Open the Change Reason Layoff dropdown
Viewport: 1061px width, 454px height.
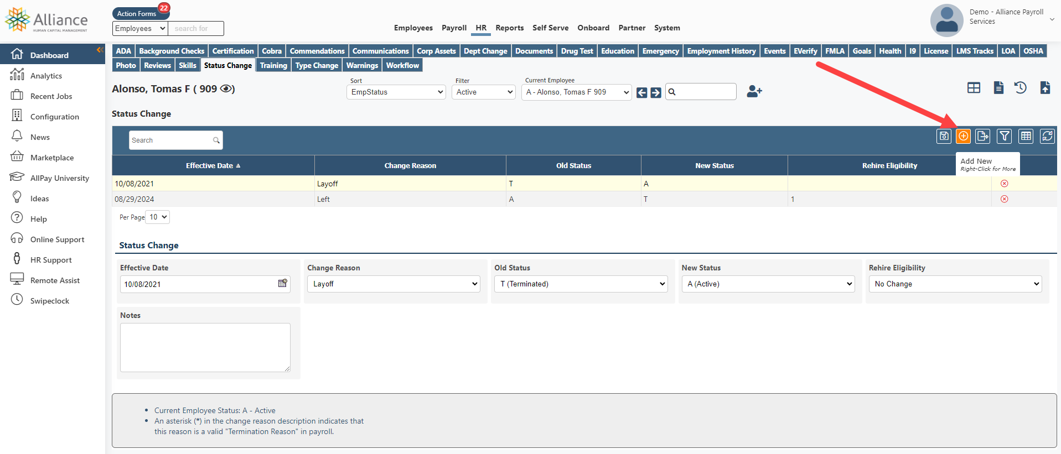[394, 284]
